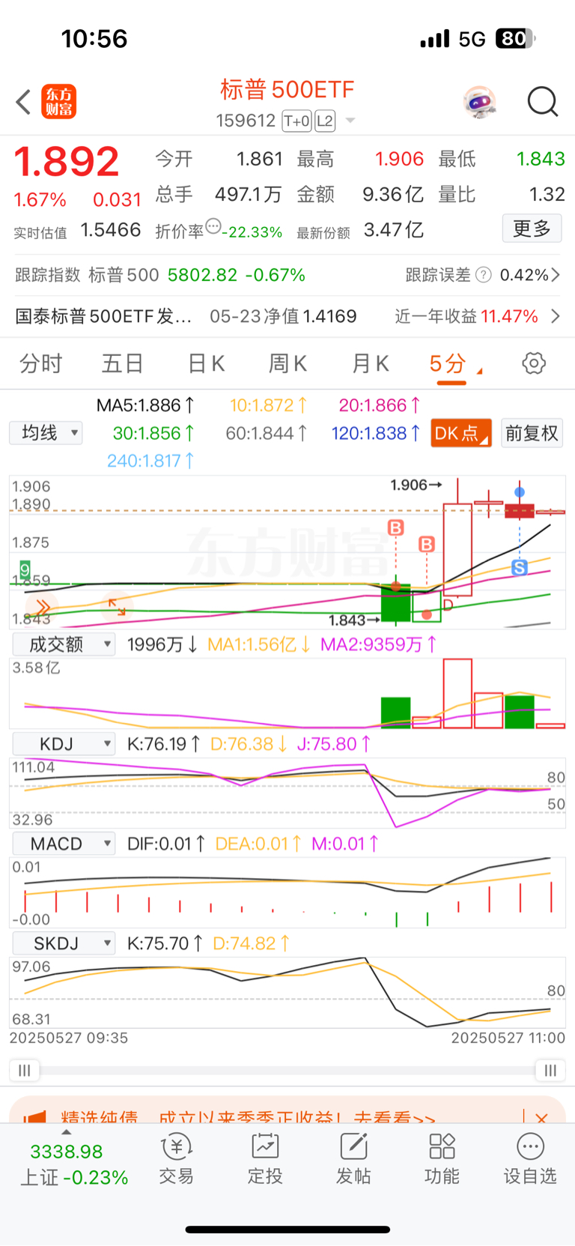575x1246 pixels.
Task: Tap the blue S sell marker
Action: [x=520, y=568]
